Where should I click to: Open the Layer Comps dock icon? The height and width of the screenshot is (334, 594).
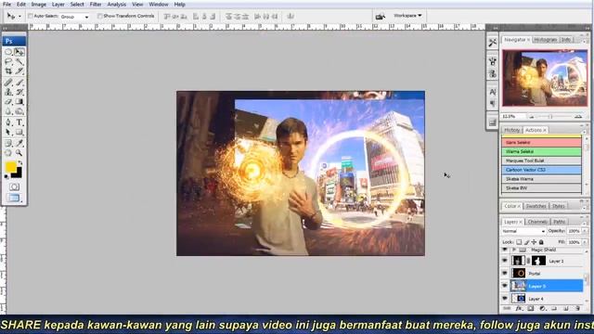[492, 122]
